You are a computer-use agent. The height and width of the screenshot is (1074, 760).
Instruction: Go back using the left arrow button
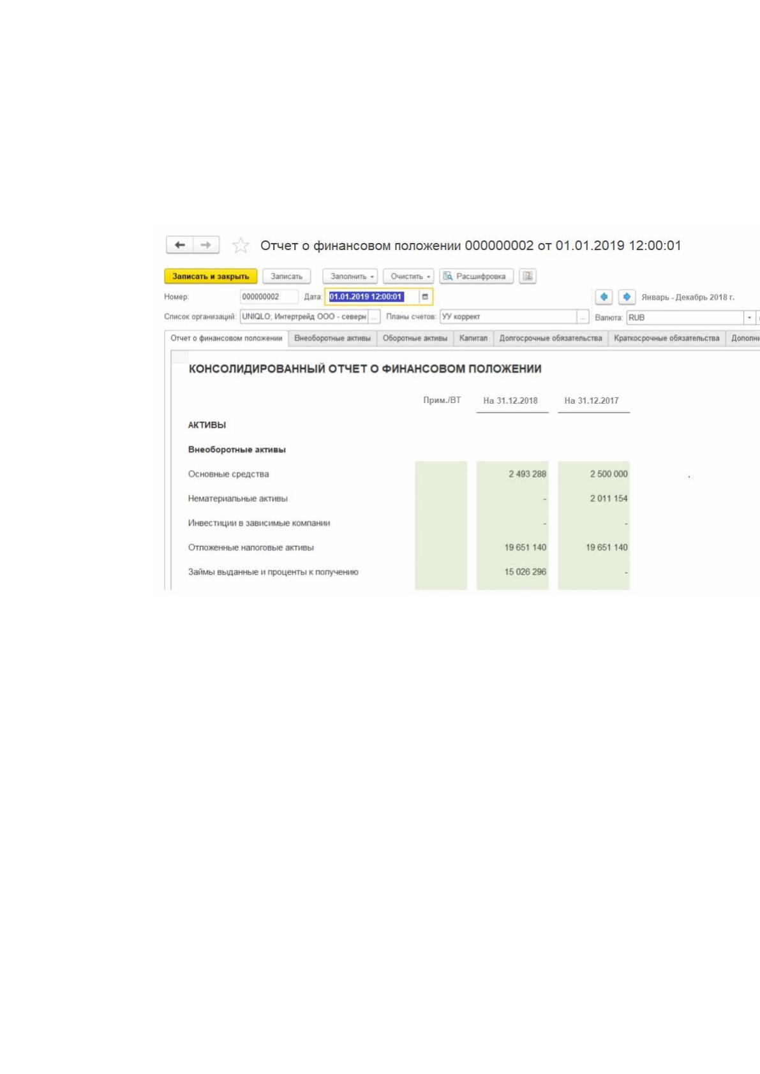tap(180, 245)
